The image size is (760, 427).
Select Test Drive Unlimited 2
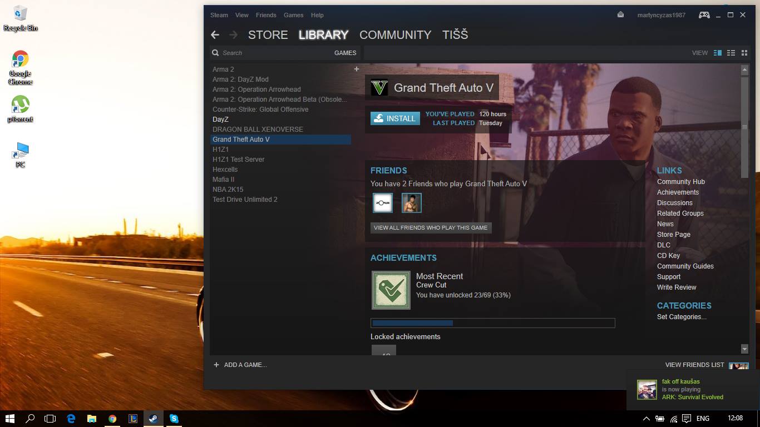point(245,200)
